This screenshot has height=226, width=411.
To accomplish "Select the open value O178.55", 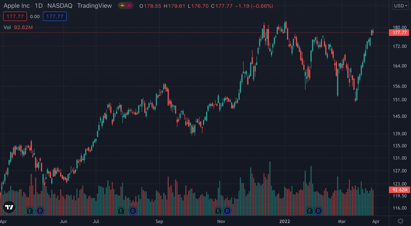I will [x=150, y=6].
